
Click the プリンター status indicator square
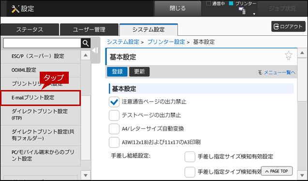231,3
